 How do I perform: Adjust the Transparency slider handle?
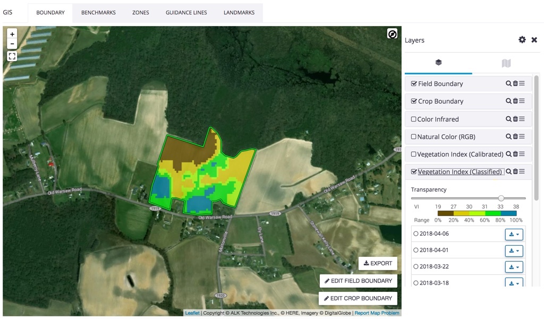coord(501,198)
